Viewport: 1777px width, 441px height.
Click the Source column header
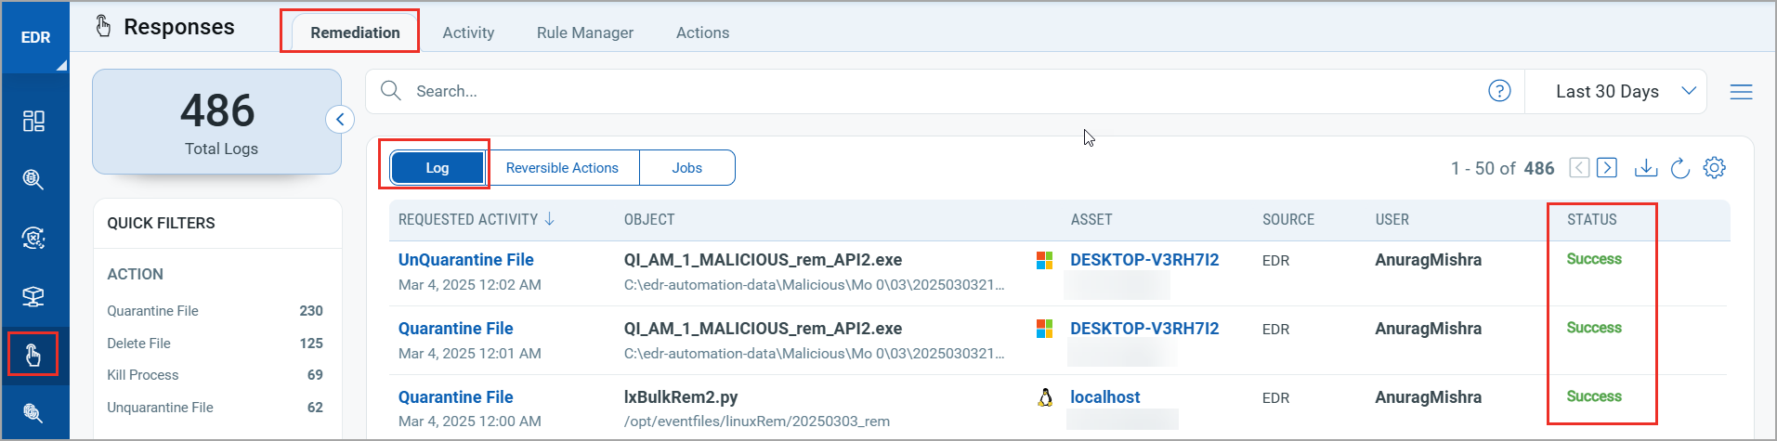pyautogui.click(x=1287, y=220)
